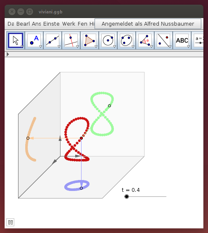Open the Move tool dropdown arrow
208x233 pixels.
pyautogui.click(x=22, y=47)
